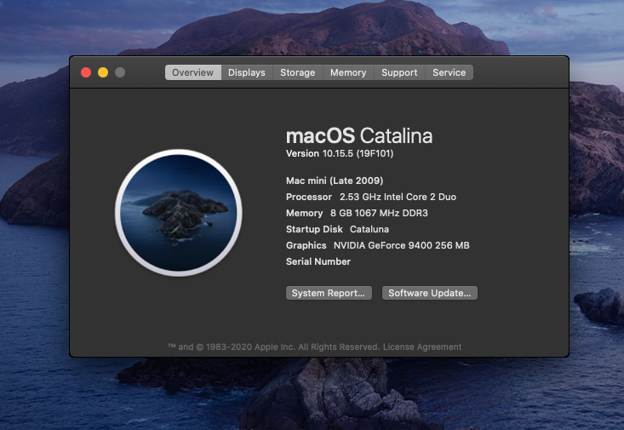Minimize window with the yellow button
624x430 pixels.
[103, 72]
